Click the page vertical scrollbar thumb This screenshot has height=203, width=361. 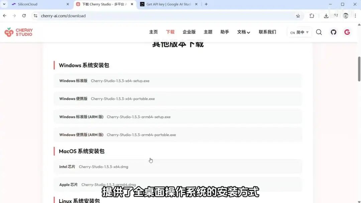pyautogui.click(x=359, y=69)
